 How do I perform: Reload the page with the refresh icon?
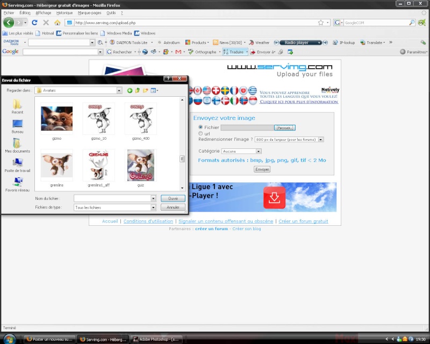pos(34,23)
